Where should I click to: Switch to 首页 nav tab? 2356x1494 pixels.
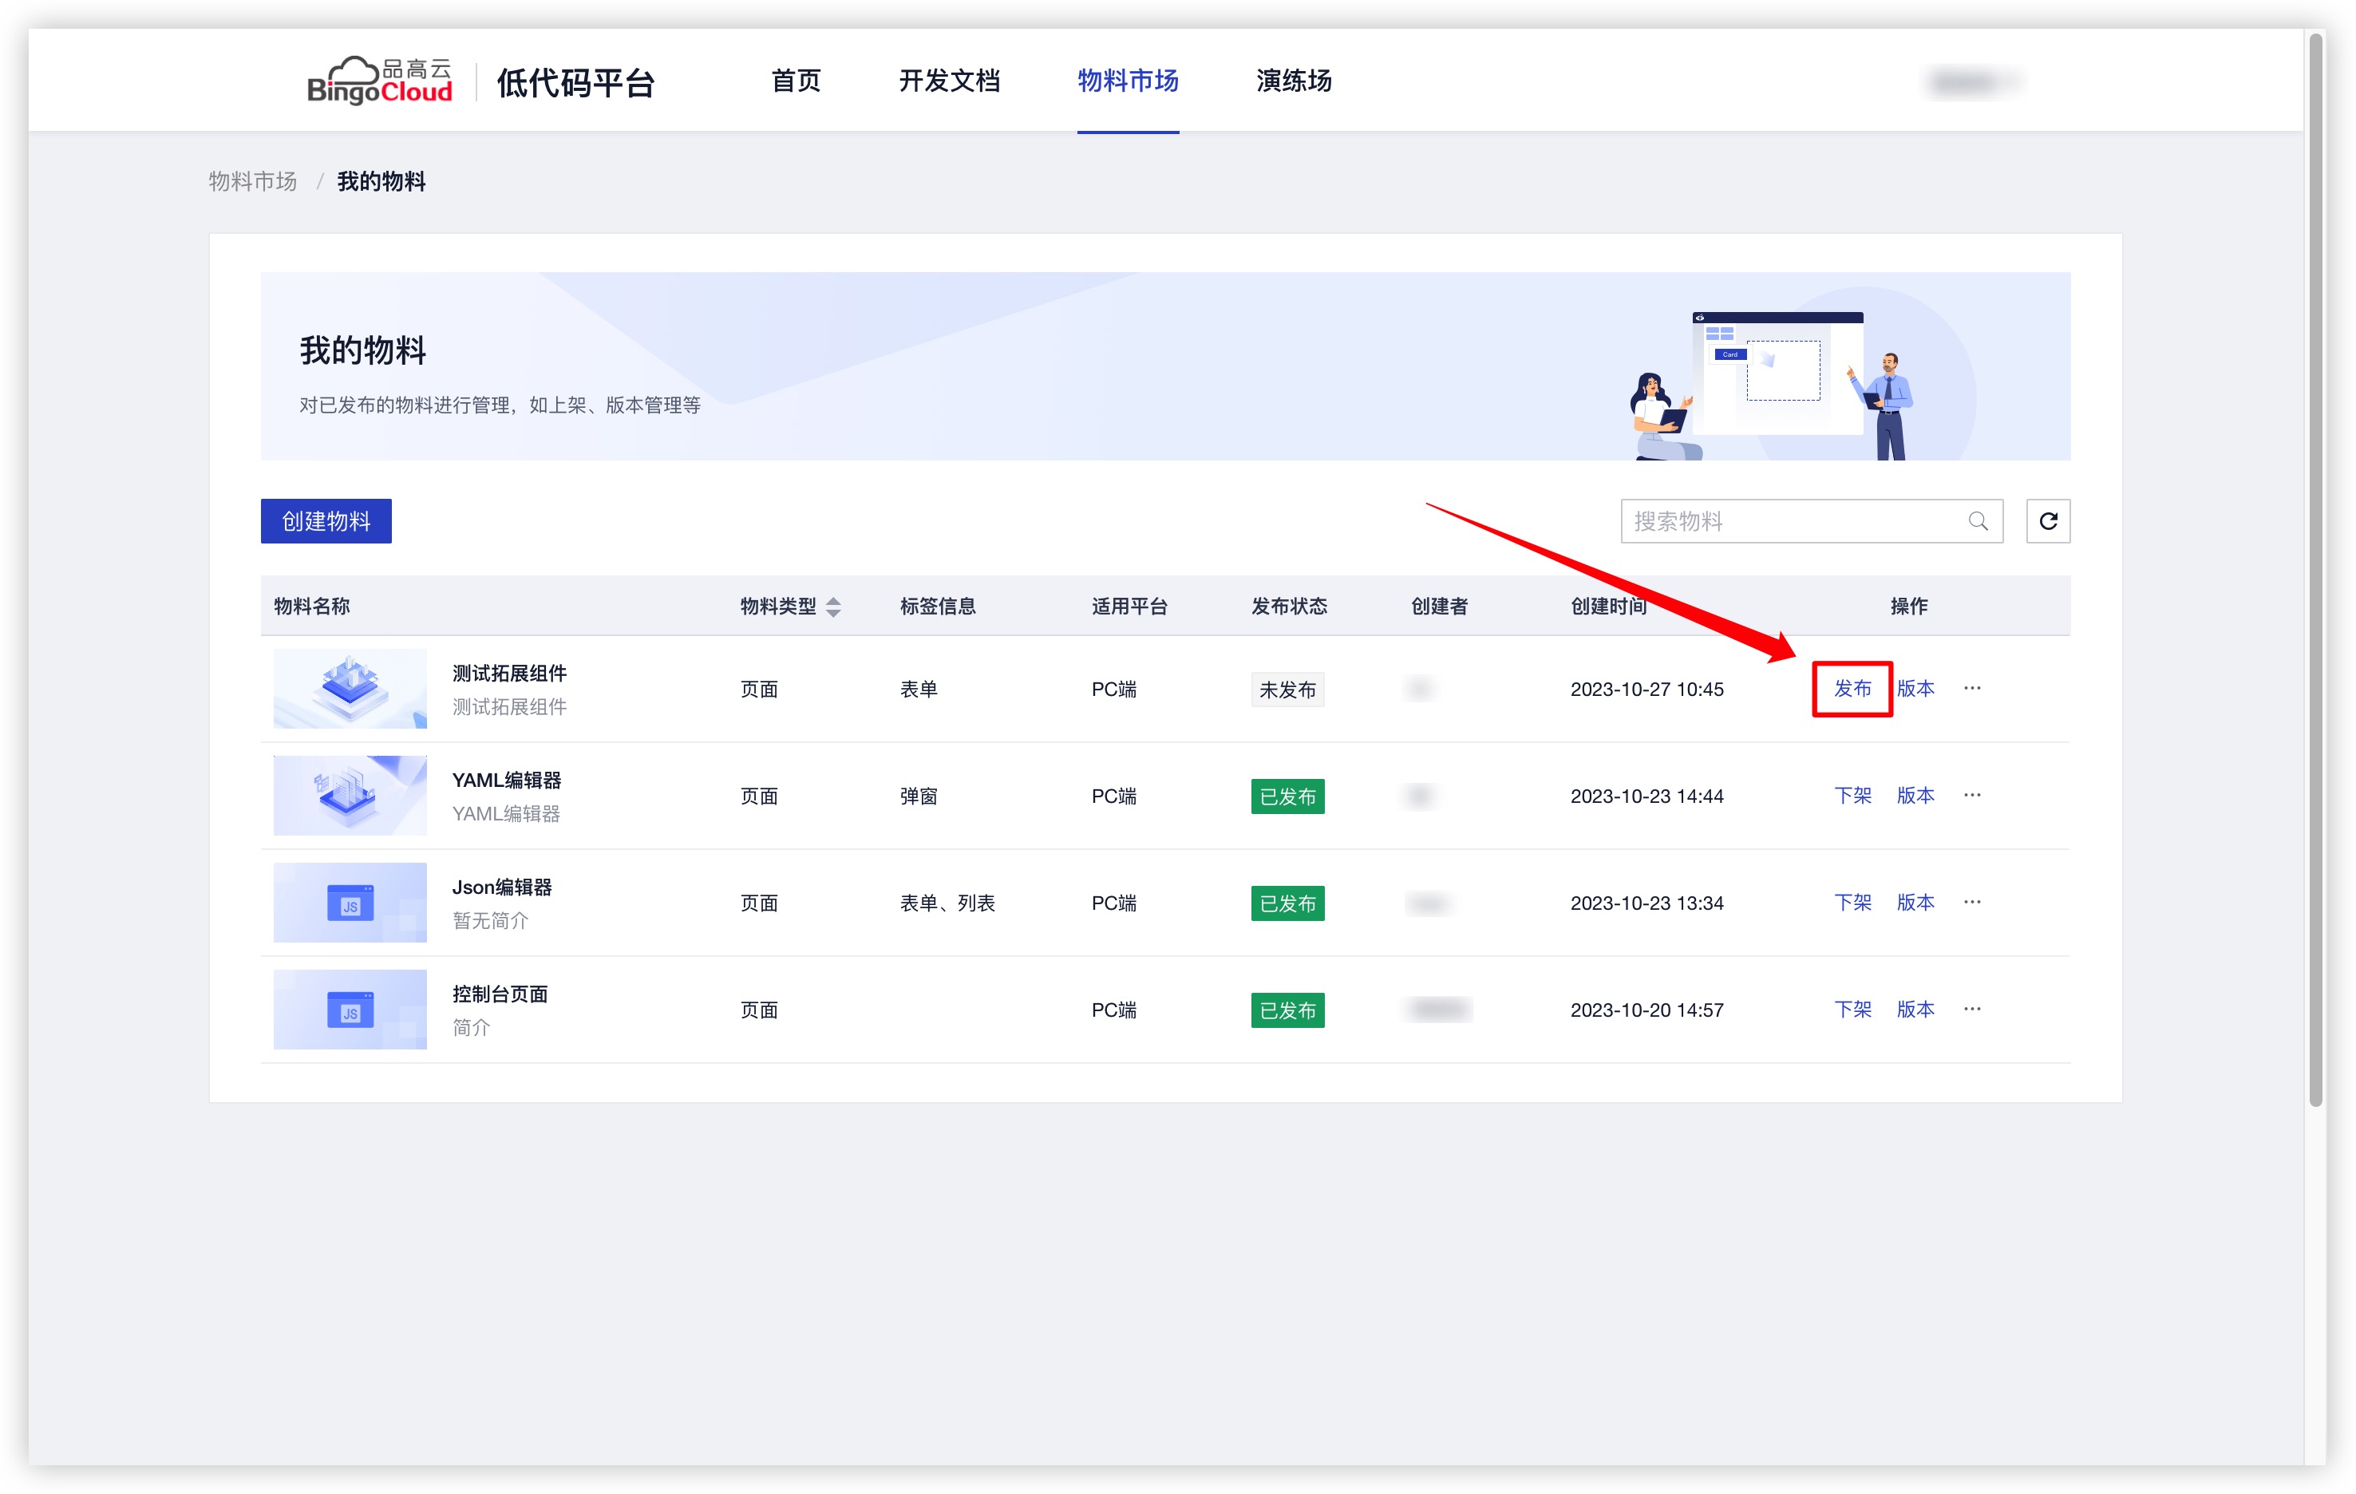[x=796, y=81]
